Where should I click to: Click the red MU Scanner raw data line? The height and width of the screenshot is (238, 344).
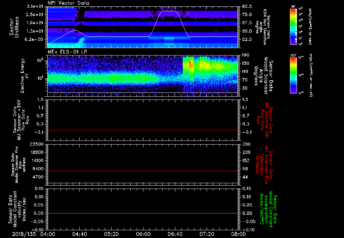click(142, 130)
